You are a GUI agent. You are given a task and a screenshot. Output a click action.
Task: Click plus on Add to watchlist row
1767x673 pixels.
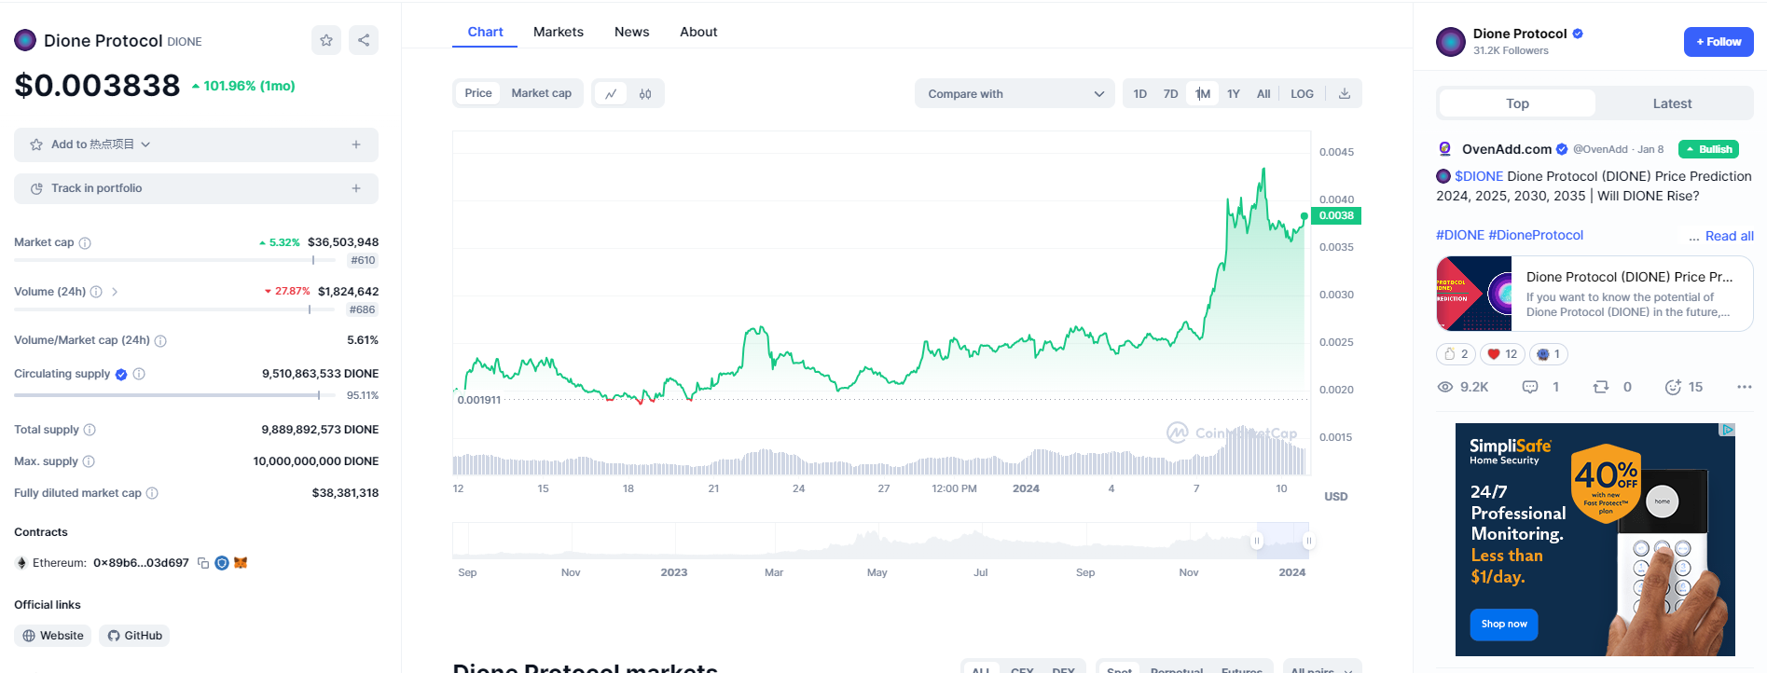tap(356, 144)
